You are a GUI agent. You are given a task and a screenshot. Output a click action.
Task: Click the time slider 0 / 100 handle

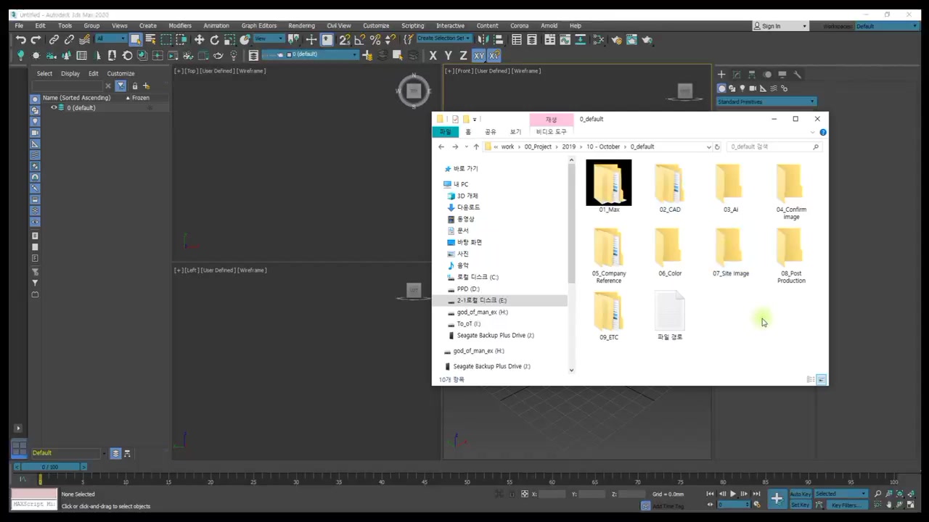(49, 467)
